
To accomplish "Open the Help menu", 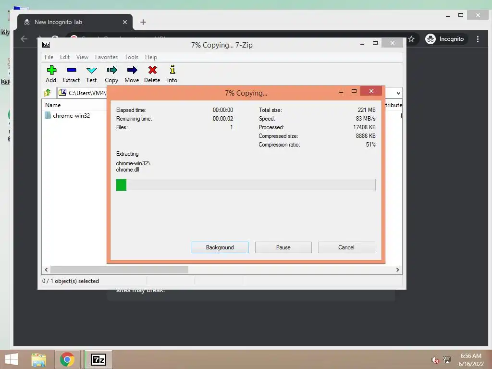I will pos(151,57).
